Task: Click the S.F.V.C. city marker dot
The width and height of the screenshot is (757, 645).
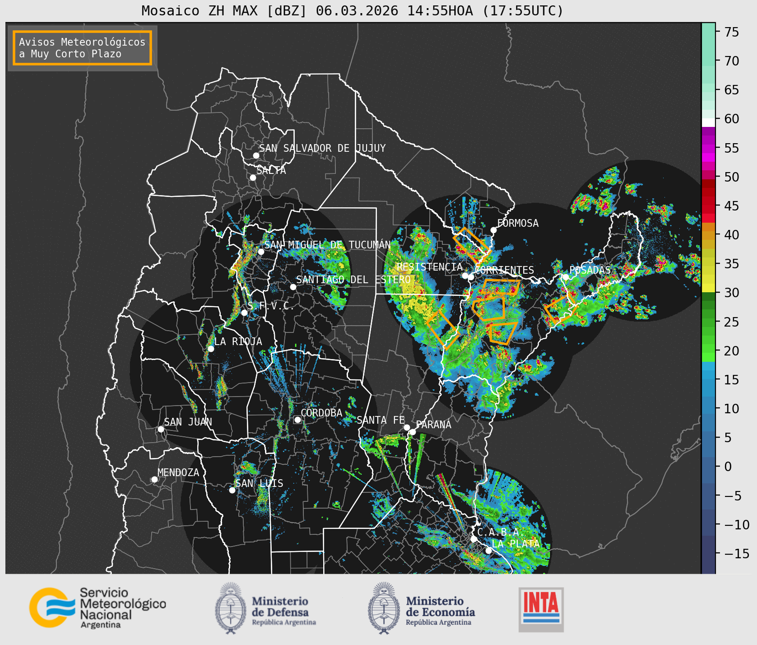Action: tap(244, 313)
